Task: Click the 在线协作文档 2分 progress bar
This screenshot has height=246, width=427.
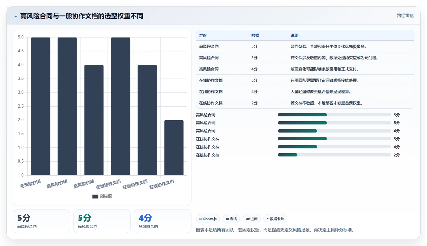Action: pos(334,155)
